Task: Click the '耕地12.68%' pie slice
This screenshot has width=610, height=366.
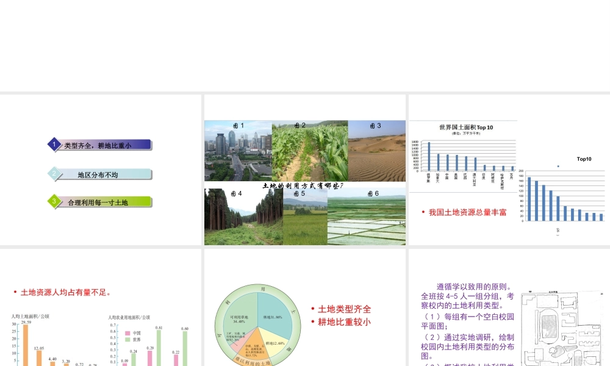Action: [276, 344]
